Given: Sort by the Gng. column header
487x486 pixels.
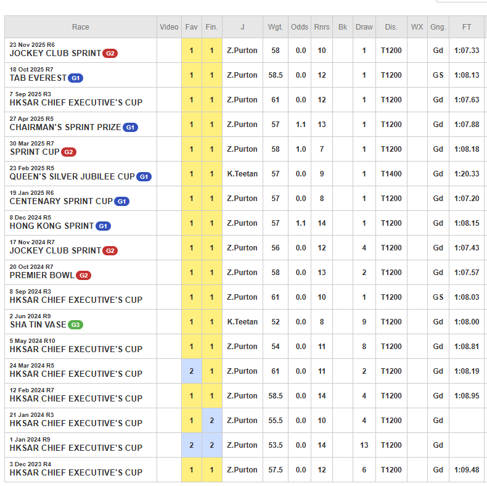Looking at the screenshot, I should point(438,27).
